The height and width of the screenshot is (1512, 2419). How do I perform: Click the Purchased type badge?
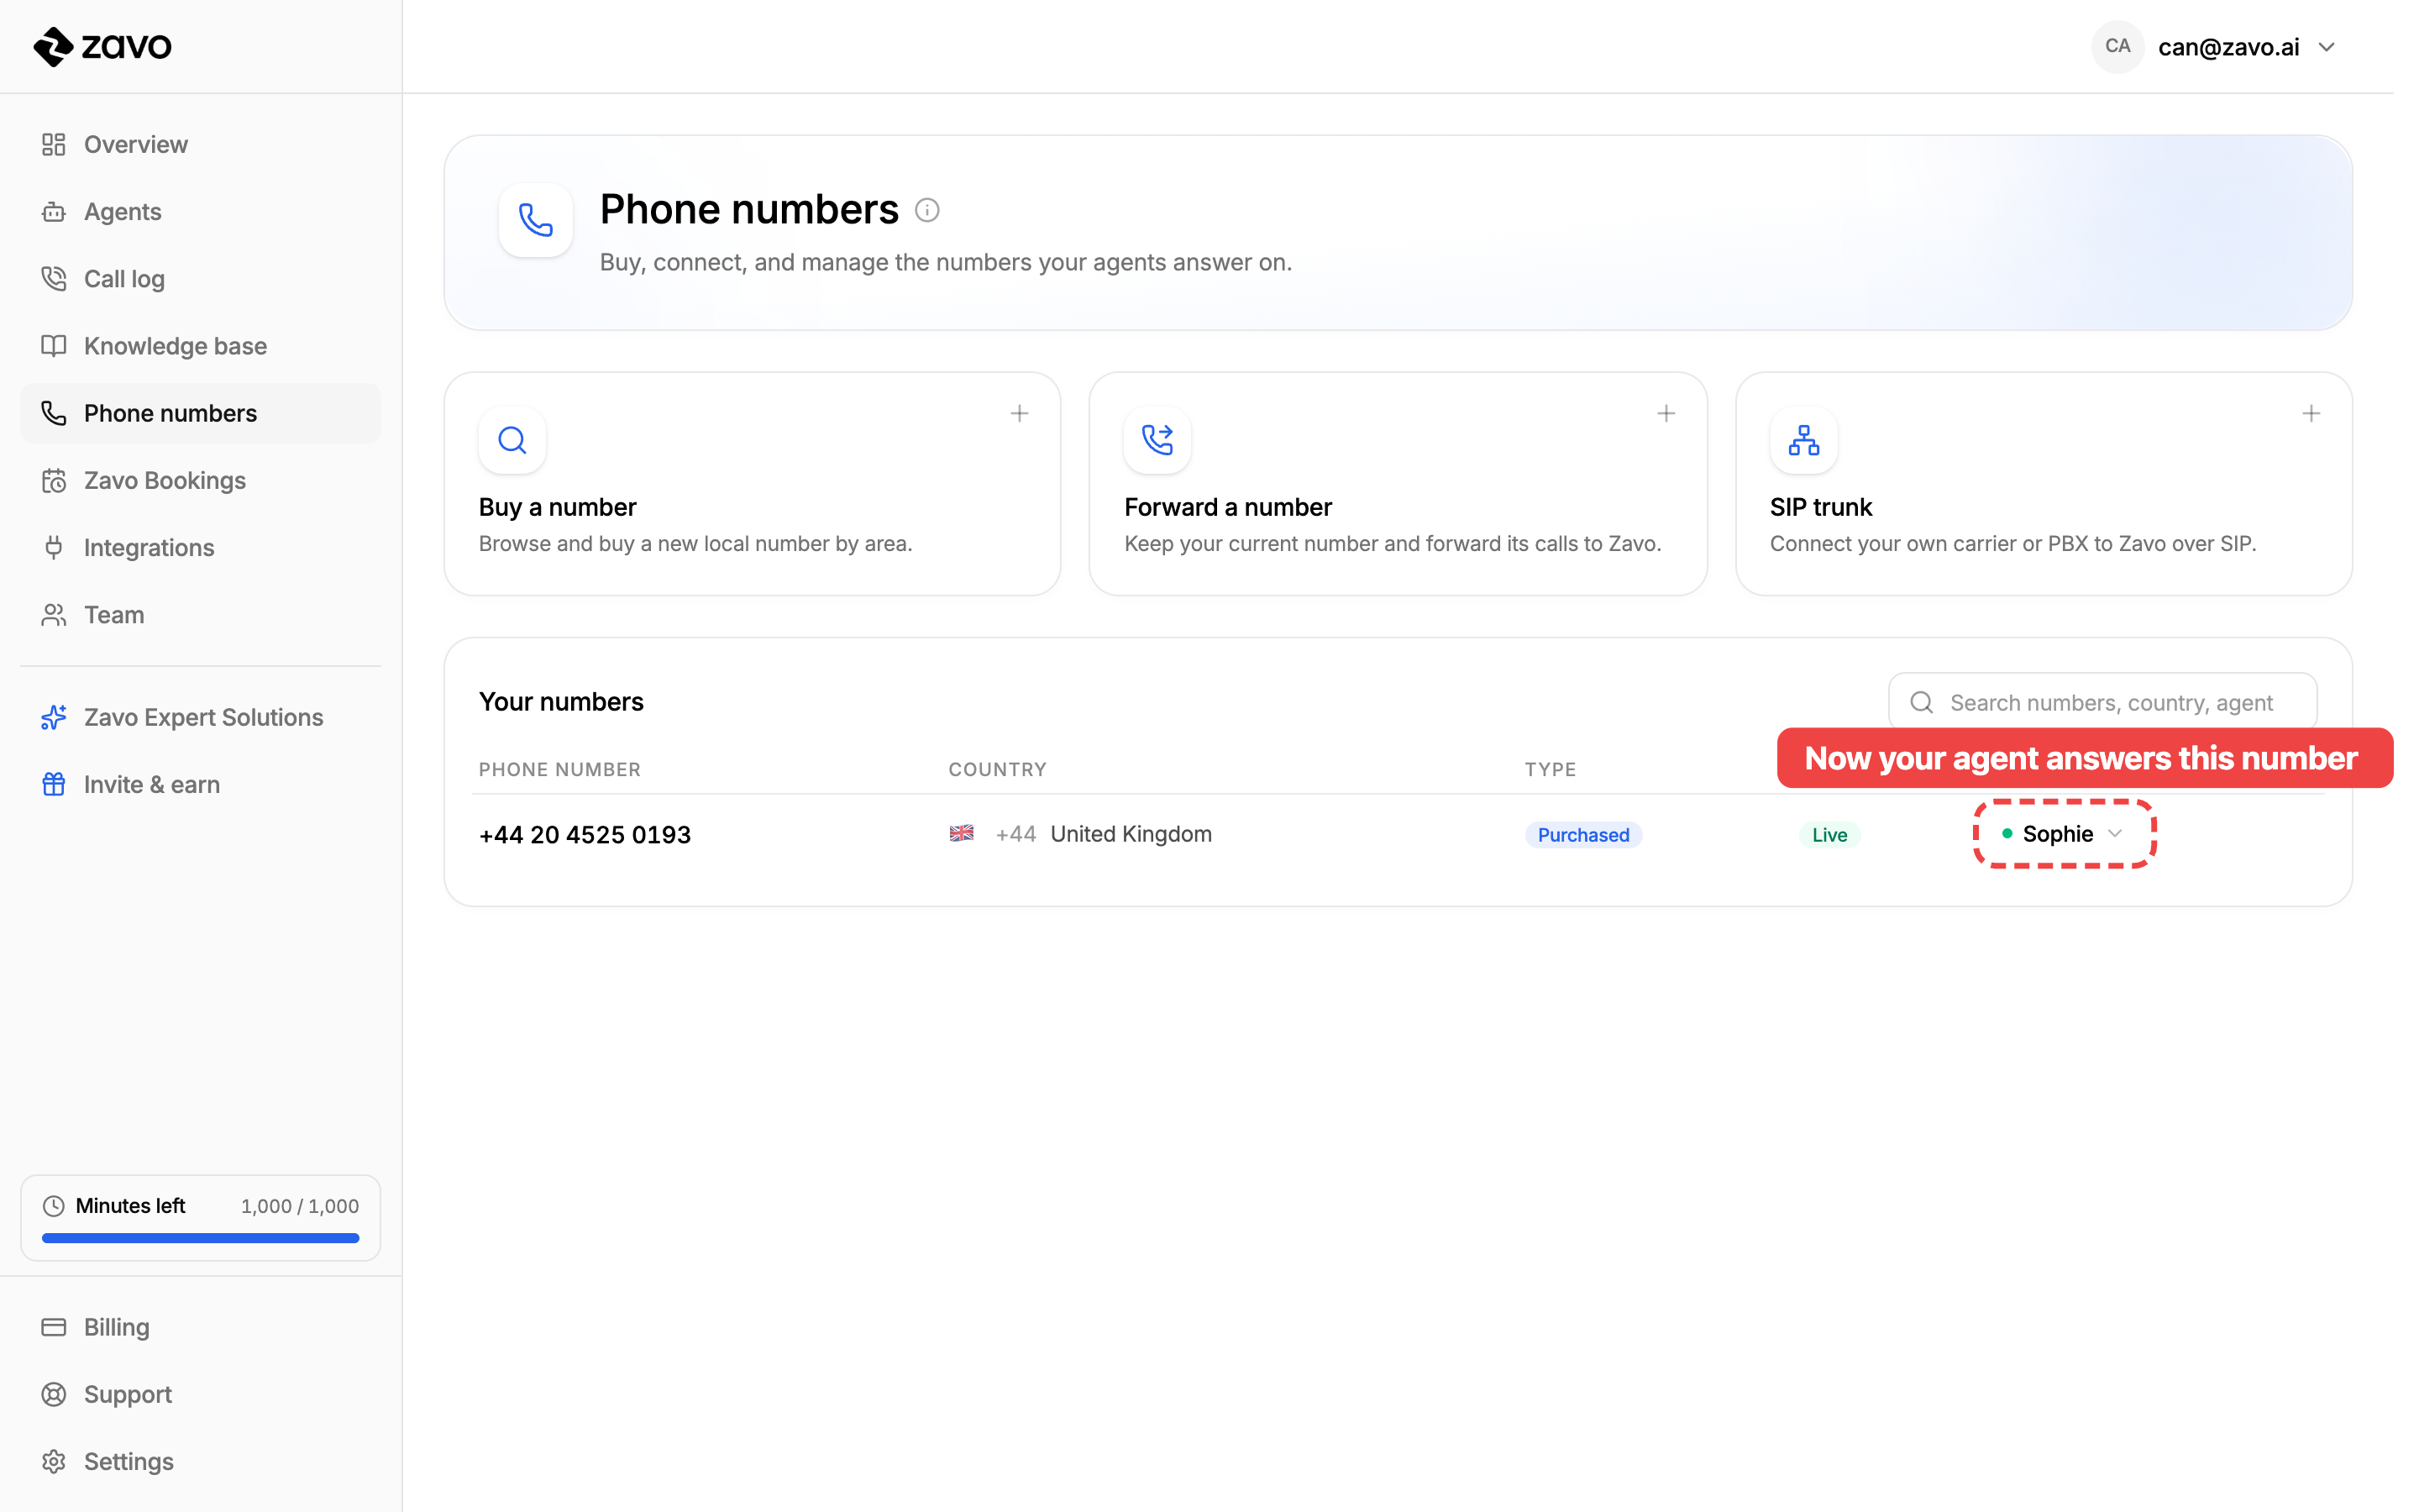pos(1583,835)
